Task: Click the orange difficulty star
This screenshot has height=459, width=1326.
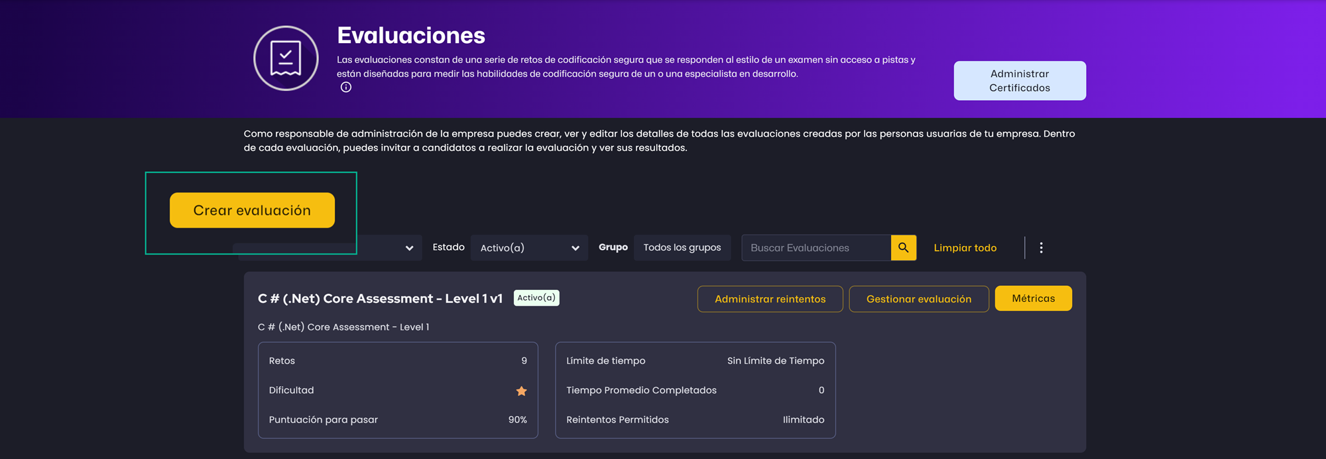Action: pyautogui.click(x=522, y=391)
